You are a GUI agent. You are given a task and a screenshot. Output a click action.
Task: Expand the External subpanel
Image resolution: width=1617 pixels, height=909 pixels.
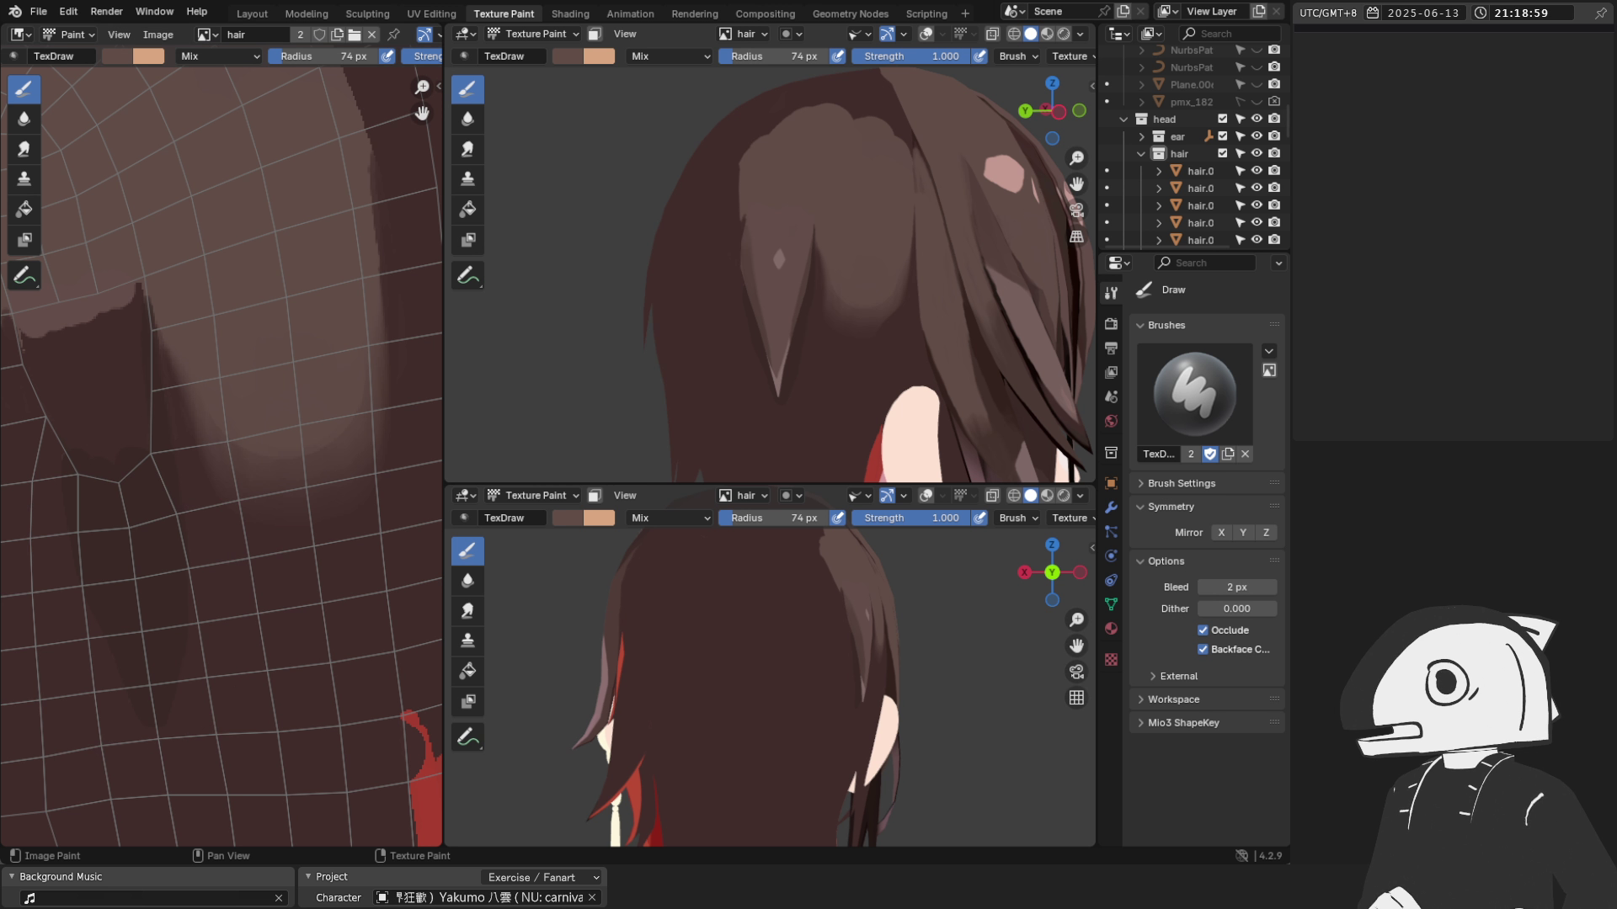click(1178, 676)
